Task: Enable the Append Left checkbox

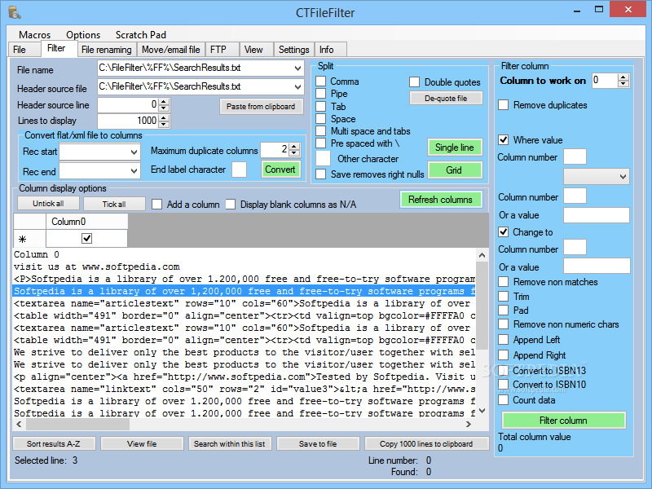Action: [x=503, y=340]
